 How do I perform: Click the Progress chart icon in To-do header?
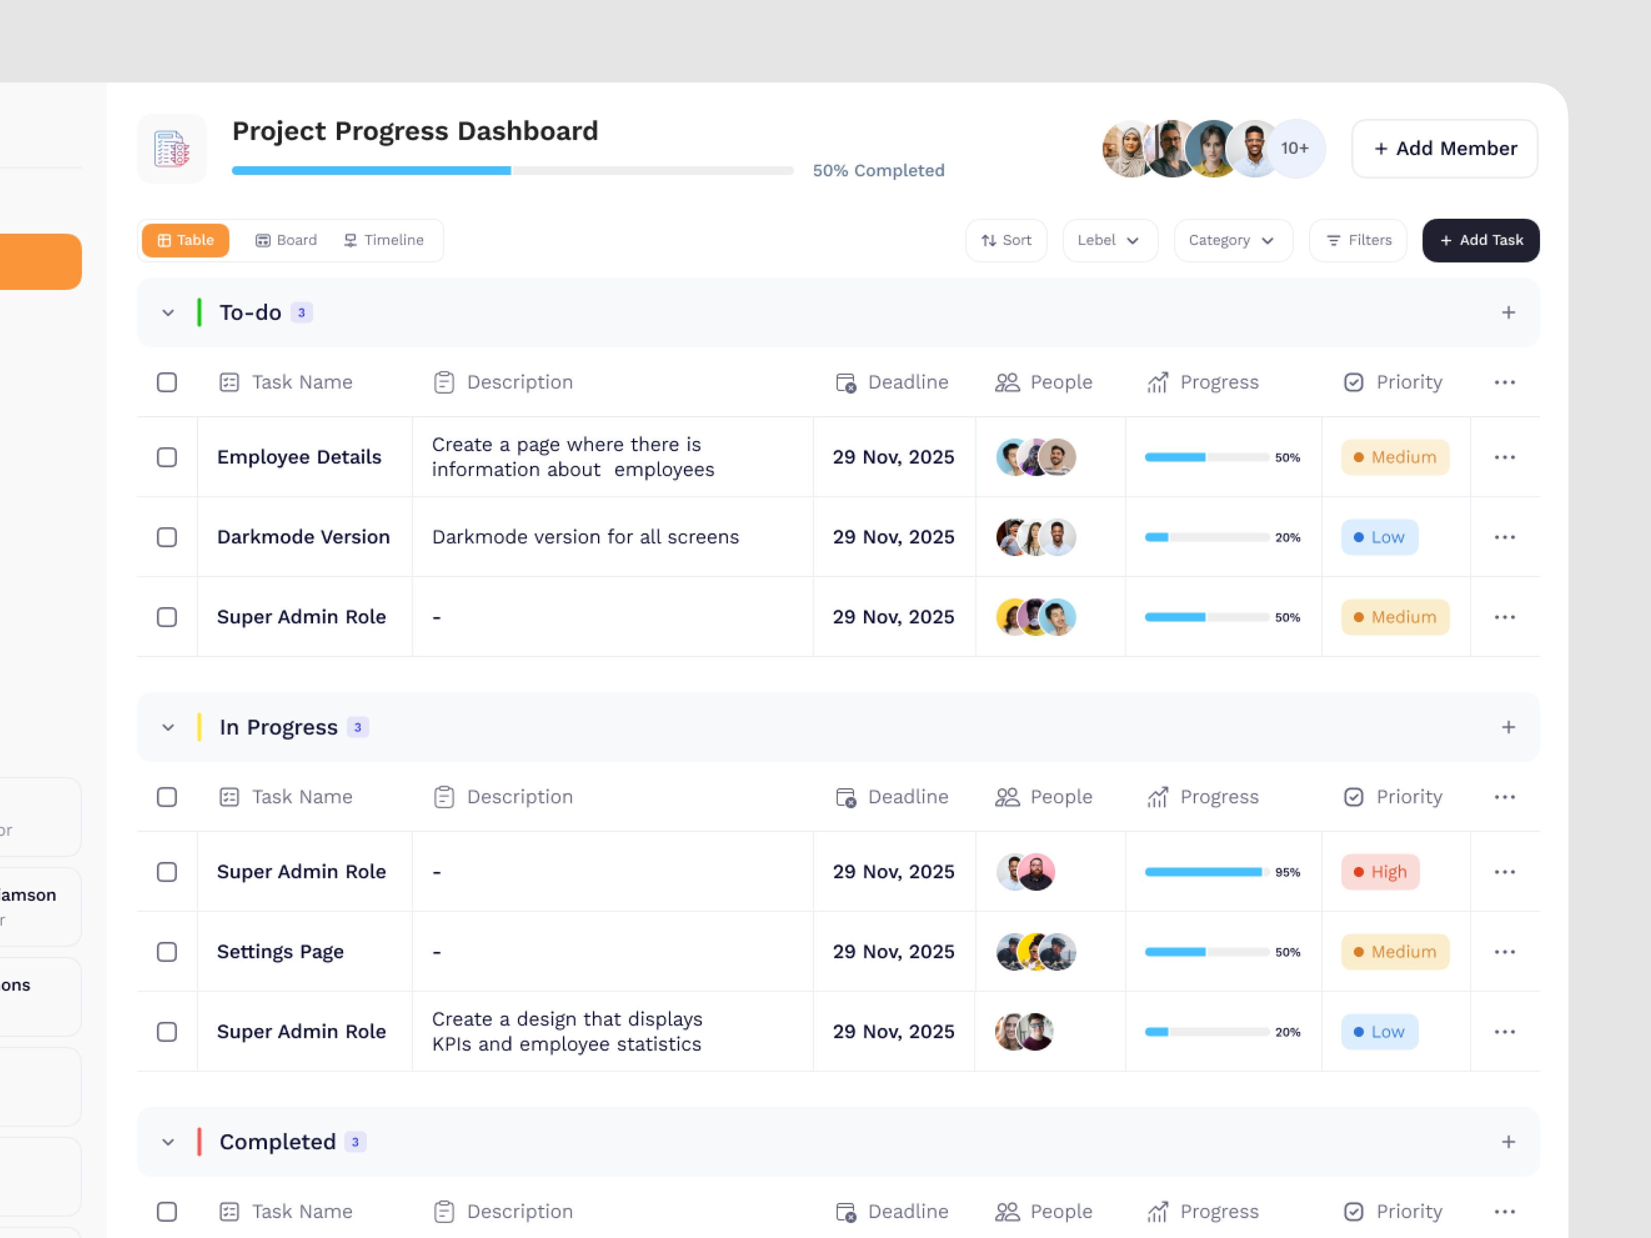(x=1158, y=383)
